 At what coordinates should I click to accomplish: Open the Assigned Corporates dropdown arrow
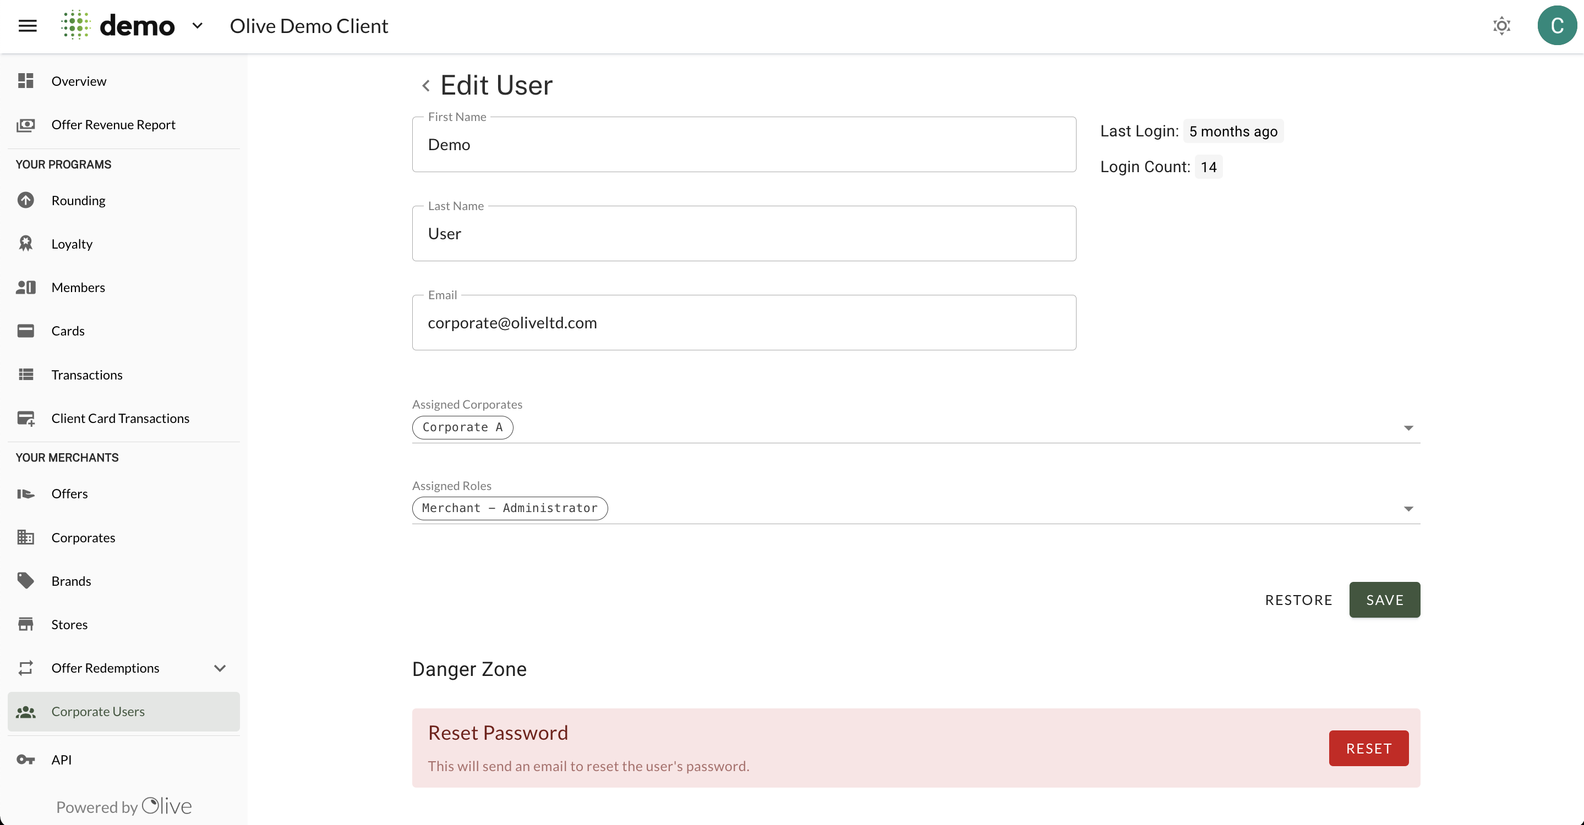(x=1408, y=428)
